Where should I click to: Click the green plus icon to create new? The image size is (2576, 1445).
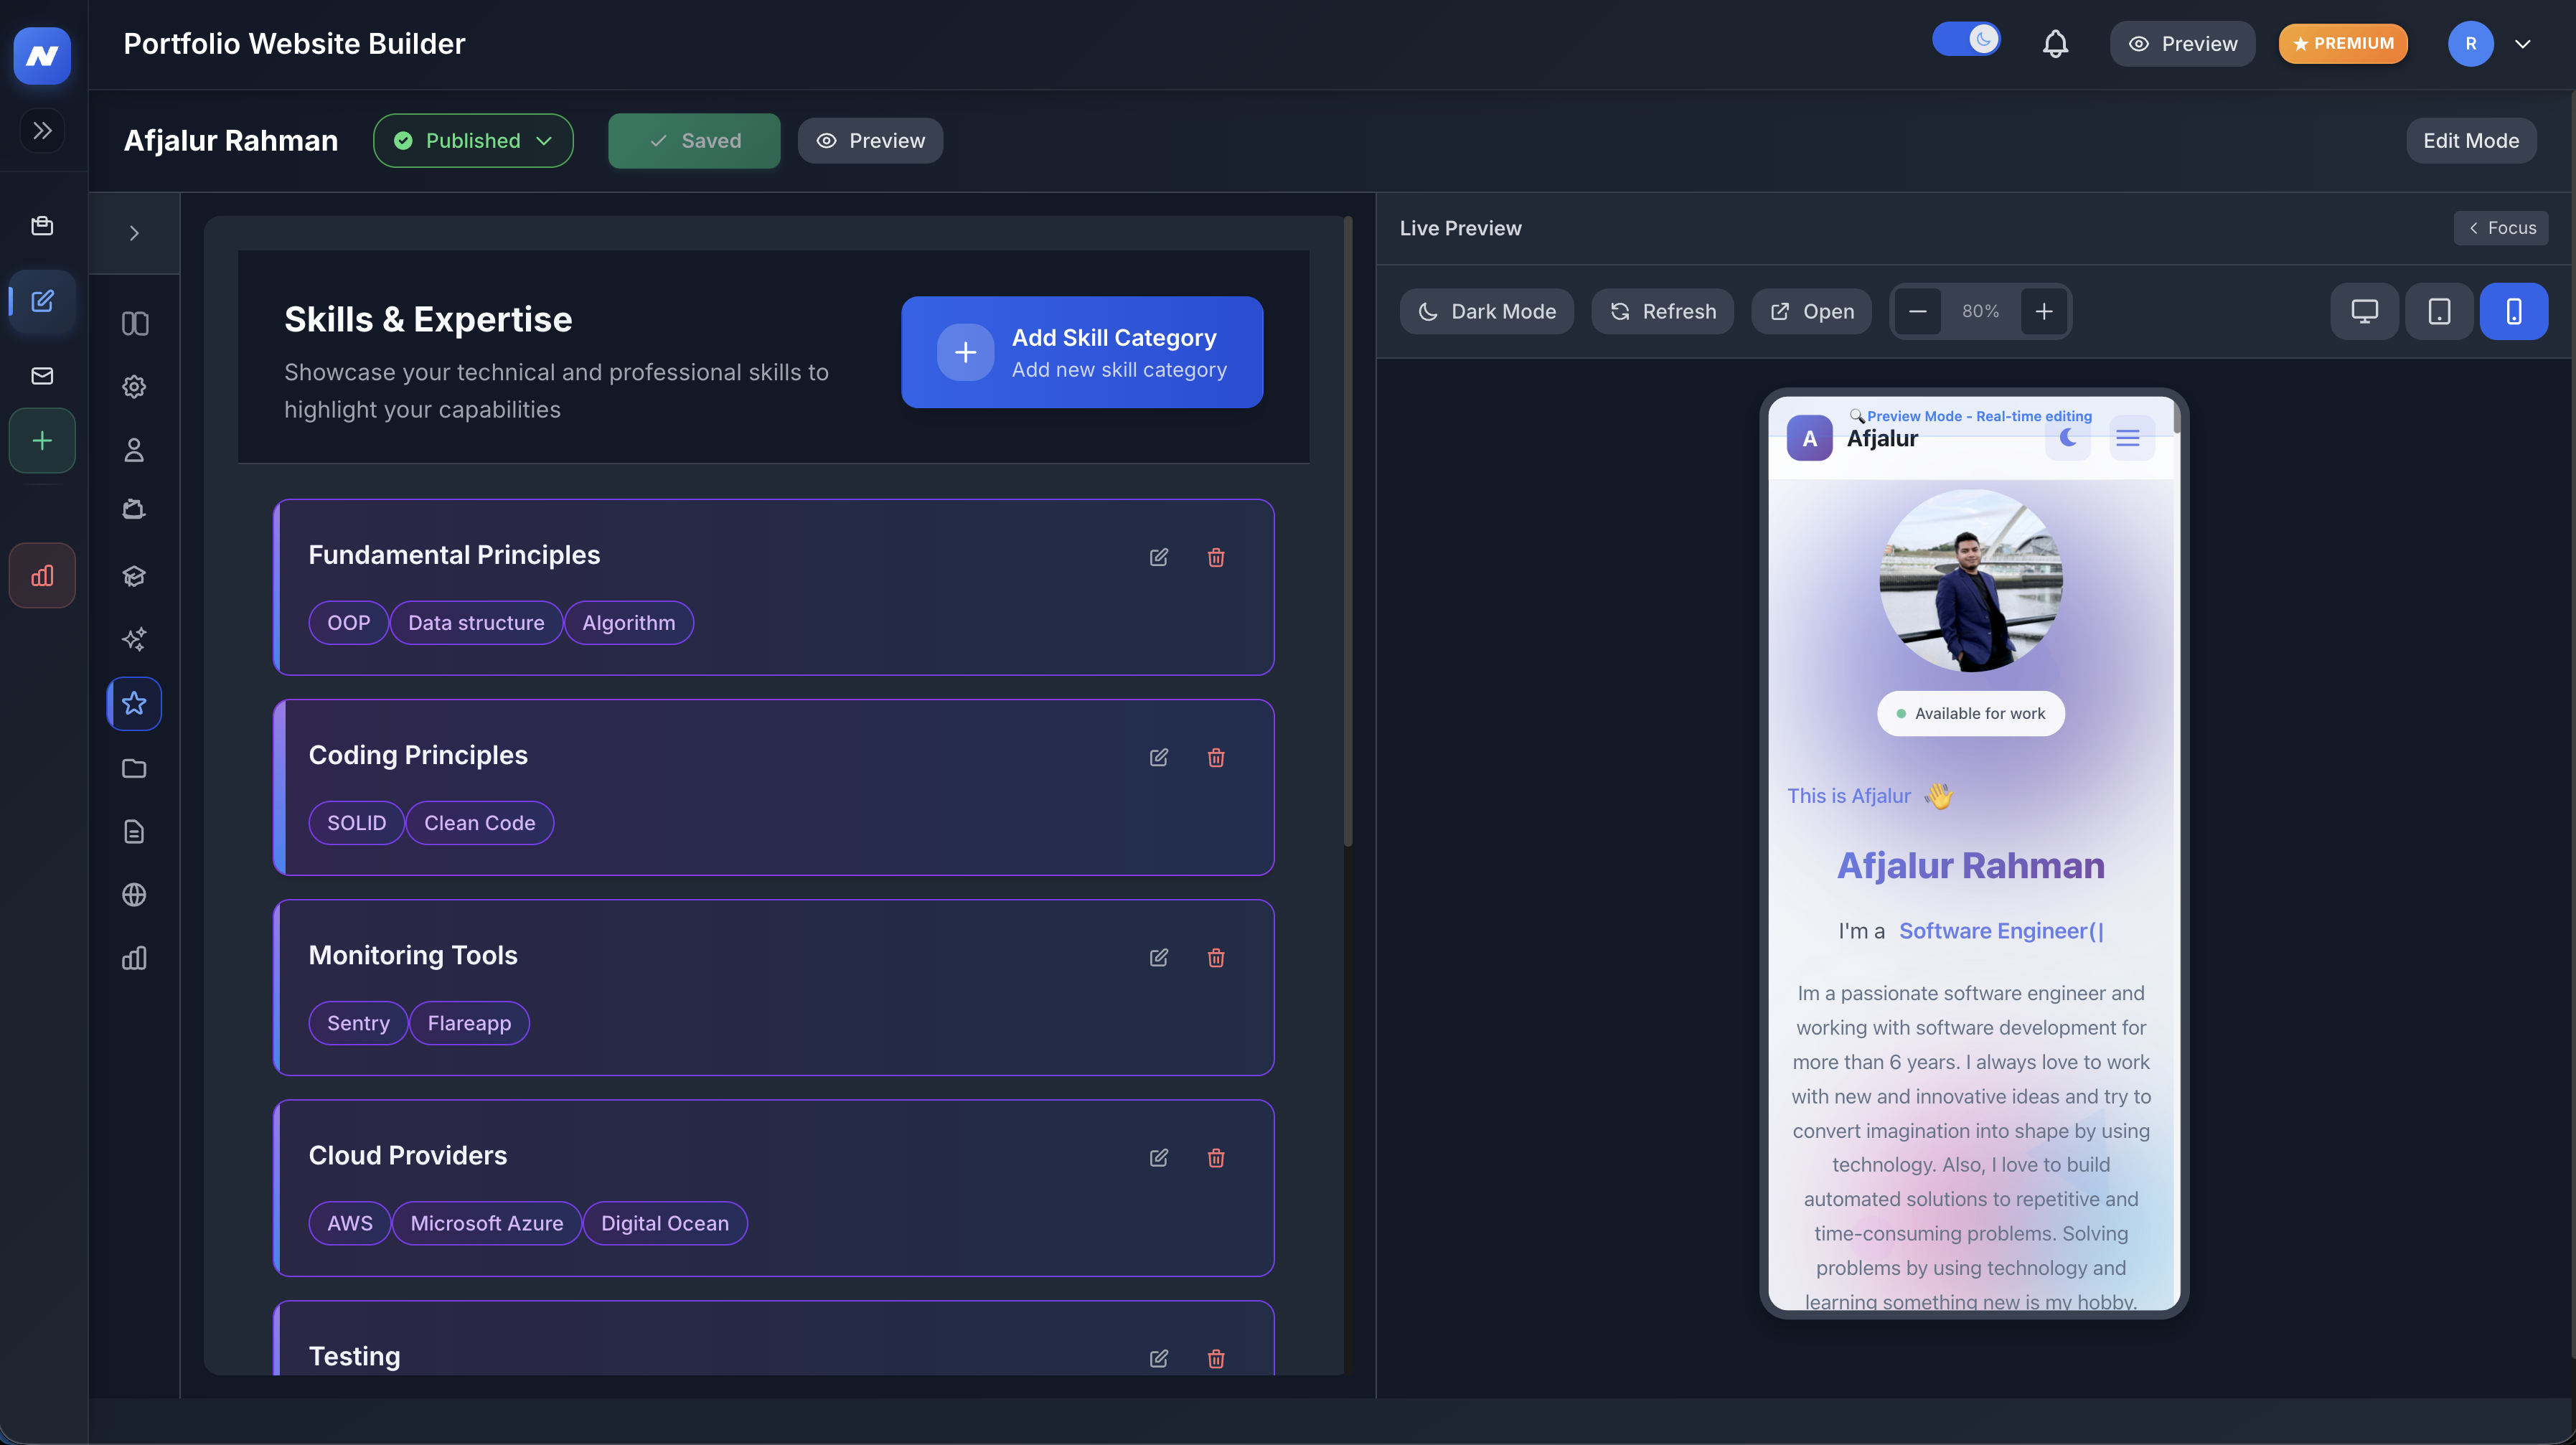click(42, 440)
